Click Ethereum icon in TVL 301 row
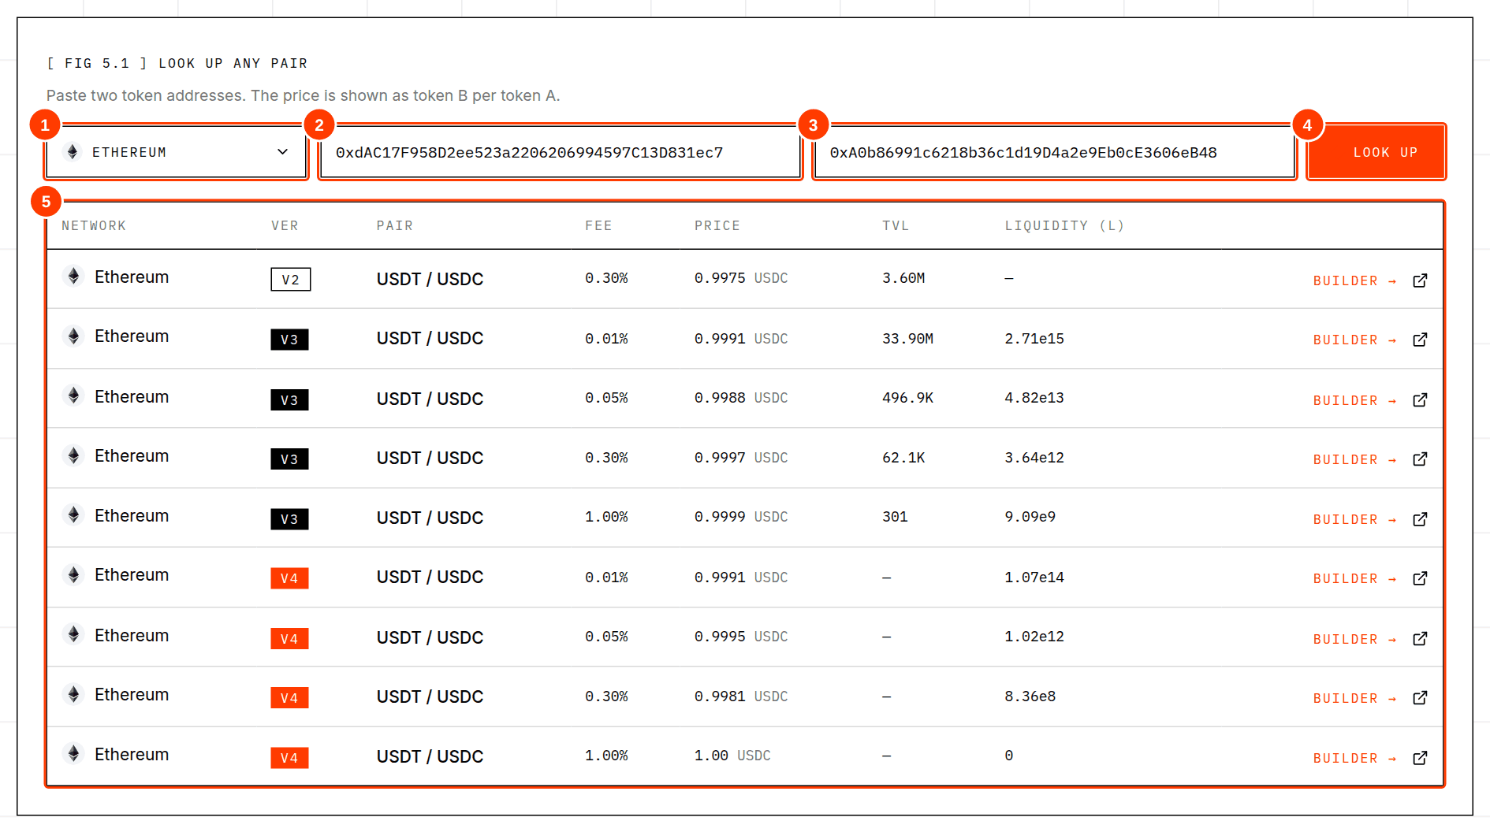The image size is (1490, 832). tap(73, 515)
